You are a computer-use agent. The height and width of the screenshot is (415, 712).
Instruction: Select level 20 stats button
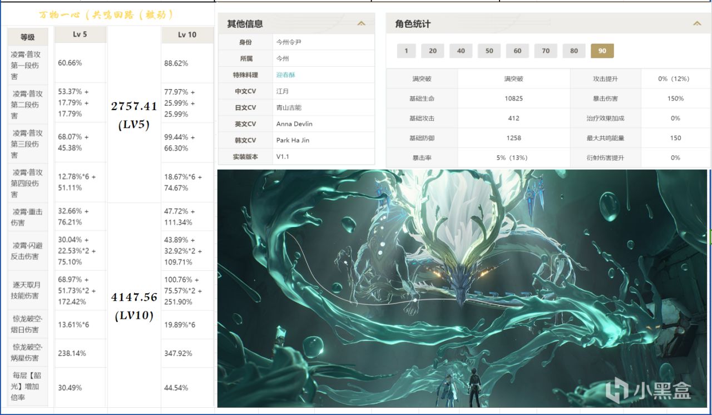tap(433, 51)
